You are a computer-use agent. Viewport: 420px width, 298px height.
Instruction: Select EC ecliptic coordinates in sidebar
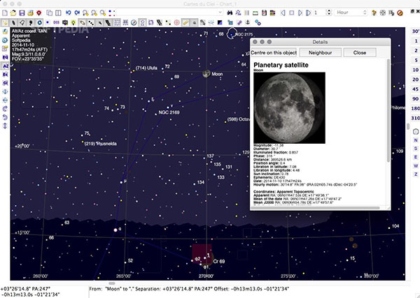click(x=5, y=75)
